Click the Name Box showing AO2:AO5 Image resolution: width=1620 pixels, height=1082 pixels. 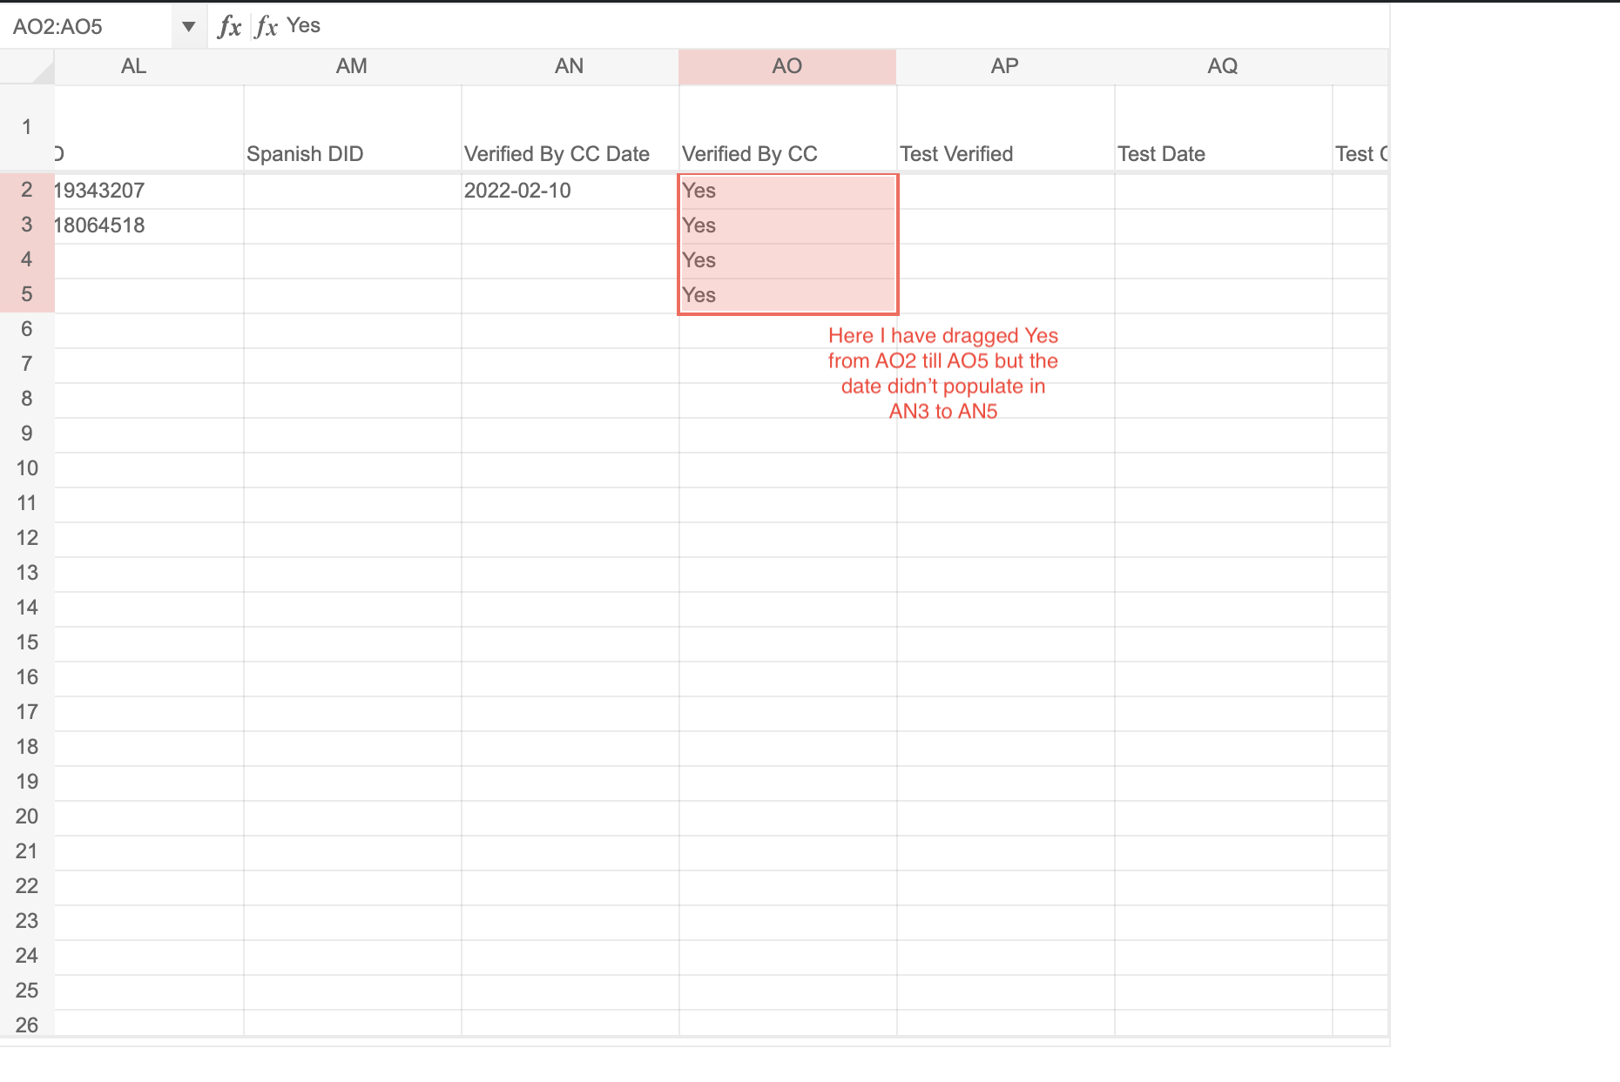coord(87,26)
